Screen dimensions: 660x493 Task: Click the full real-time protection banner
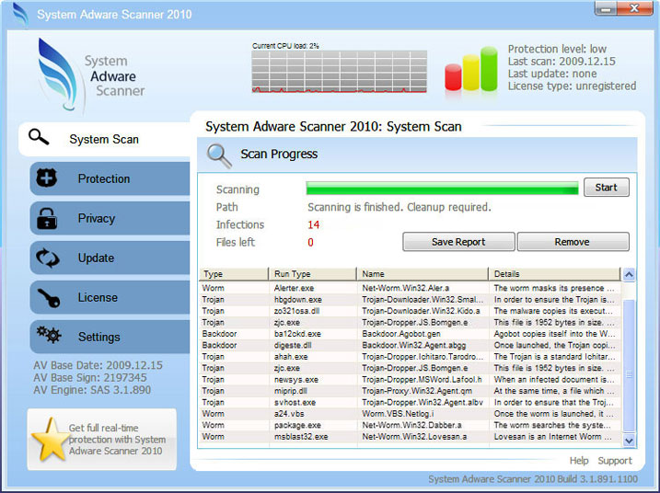point(102,439)
